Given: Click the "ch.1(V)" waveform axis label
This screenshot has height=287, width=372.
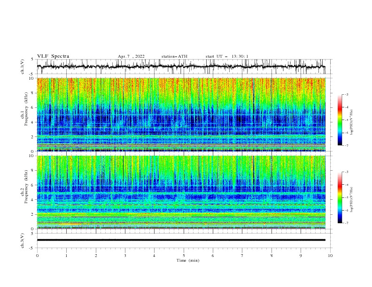Looking at the screenshot, I should pos(23,67).
